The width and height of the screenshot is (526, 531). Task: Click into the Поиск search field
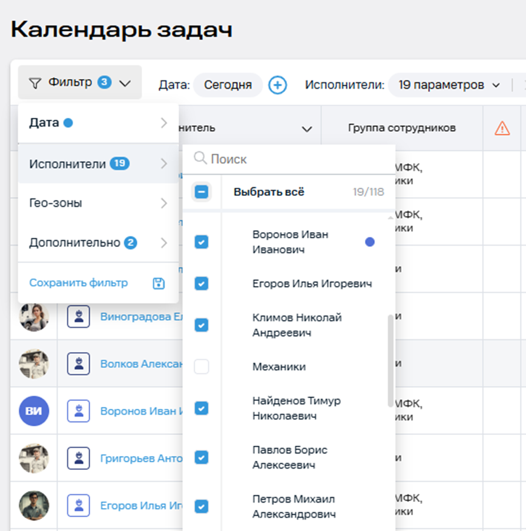297,159
